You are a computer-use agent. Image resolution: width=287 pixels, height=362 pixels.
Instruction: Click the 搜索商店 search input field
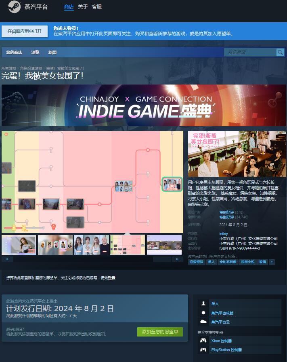pyautogui.click(x=250, y=52)
